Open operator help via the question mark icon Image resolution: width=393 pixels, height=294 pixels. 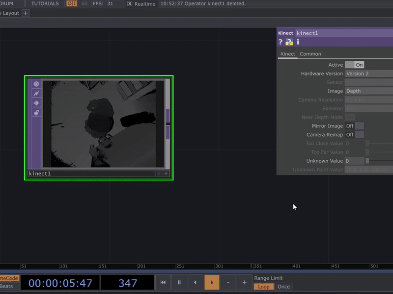(x=281, y=42)
